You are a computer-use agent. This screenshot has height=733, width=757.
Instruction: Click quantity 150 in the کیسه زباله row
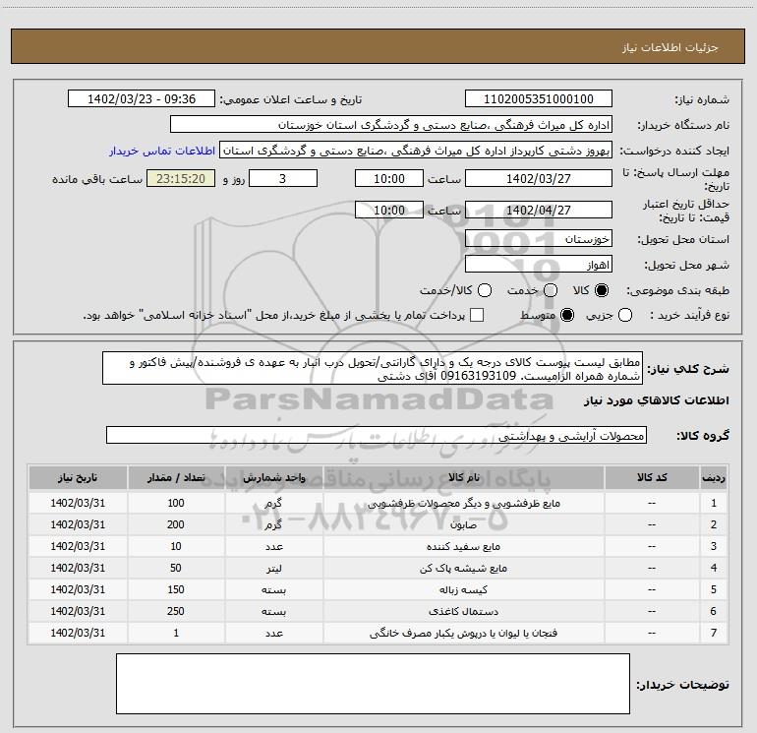coord(176,589)
